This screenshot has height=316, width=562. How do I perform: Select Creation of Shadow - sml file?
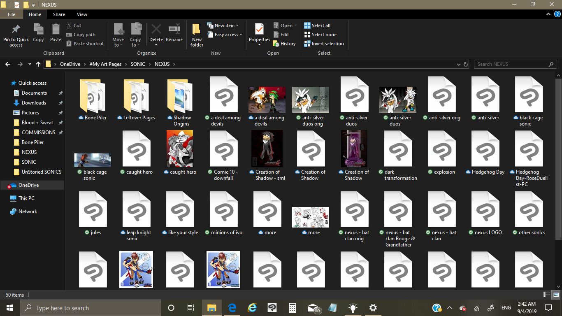pyautogui.click(x=267, y=156)
